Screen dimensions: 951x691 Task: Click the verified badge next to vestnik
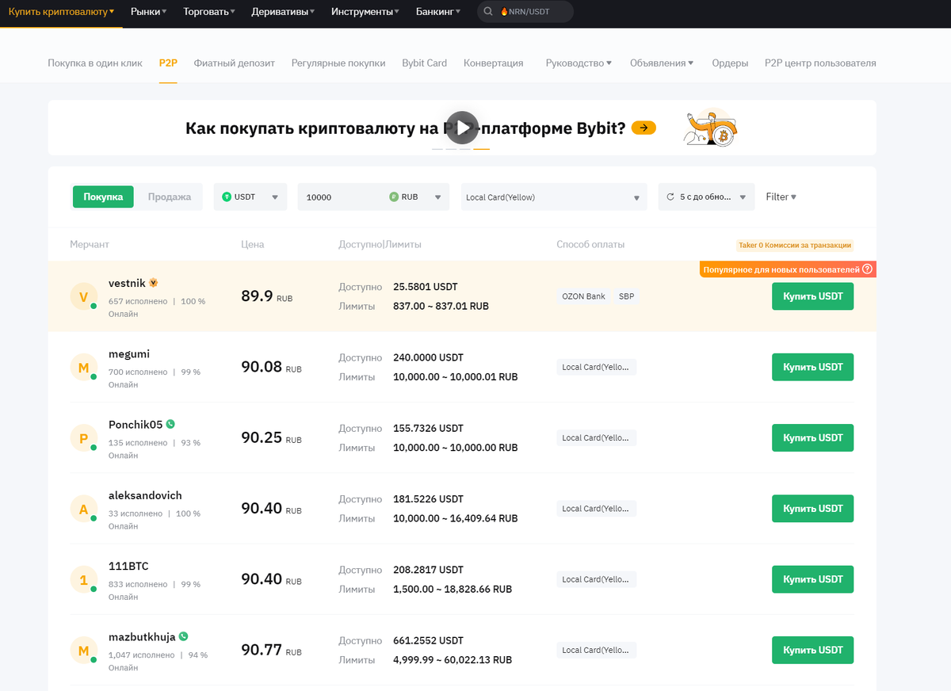tap(154, 282)
